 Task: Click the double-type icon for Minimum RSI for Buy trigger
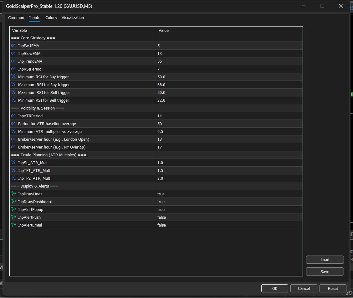coord(13,77)
